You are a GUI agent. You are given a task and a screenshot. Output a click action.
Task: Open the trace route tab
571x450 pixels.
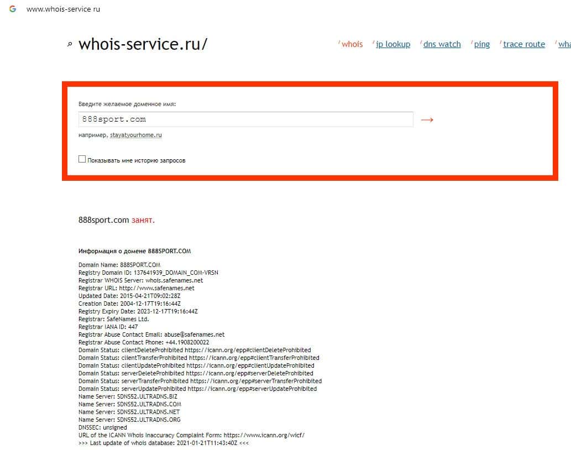pyautogui.click(x=523, y=44)
